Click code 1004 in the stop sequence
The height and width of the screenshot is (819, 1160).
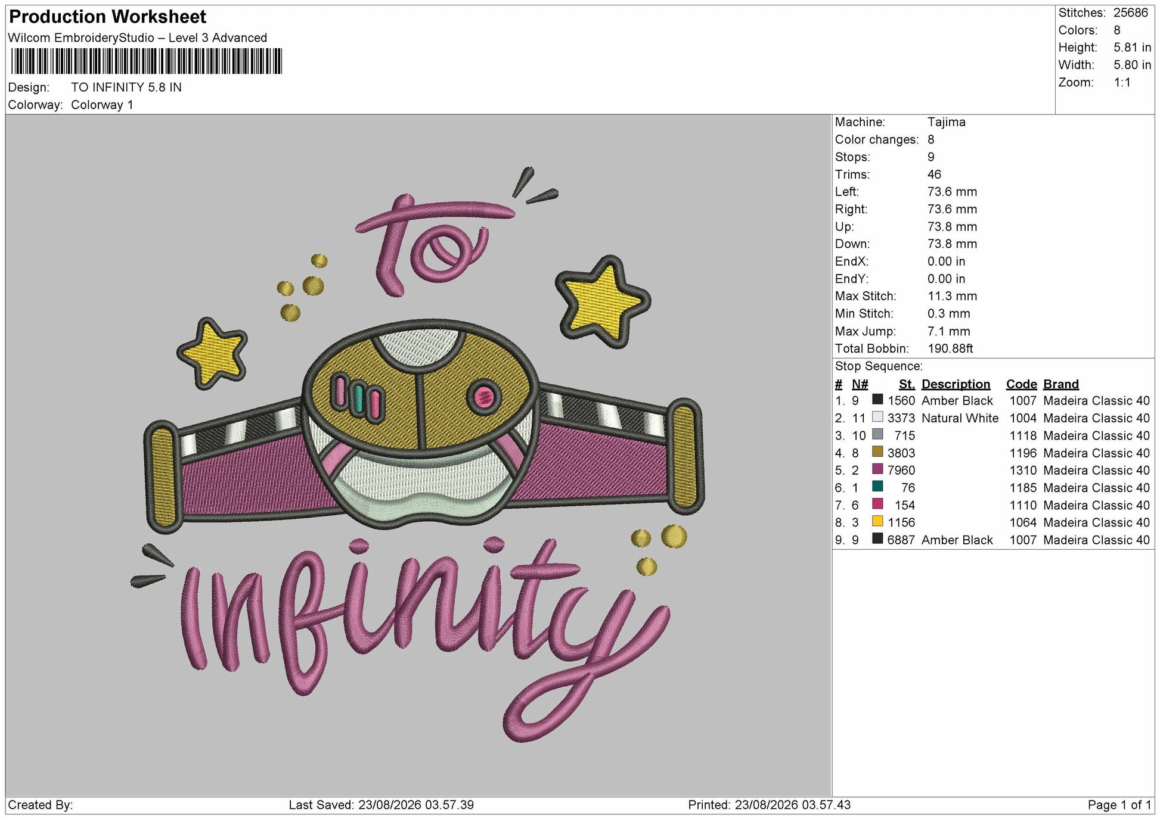pos(1023,418)
